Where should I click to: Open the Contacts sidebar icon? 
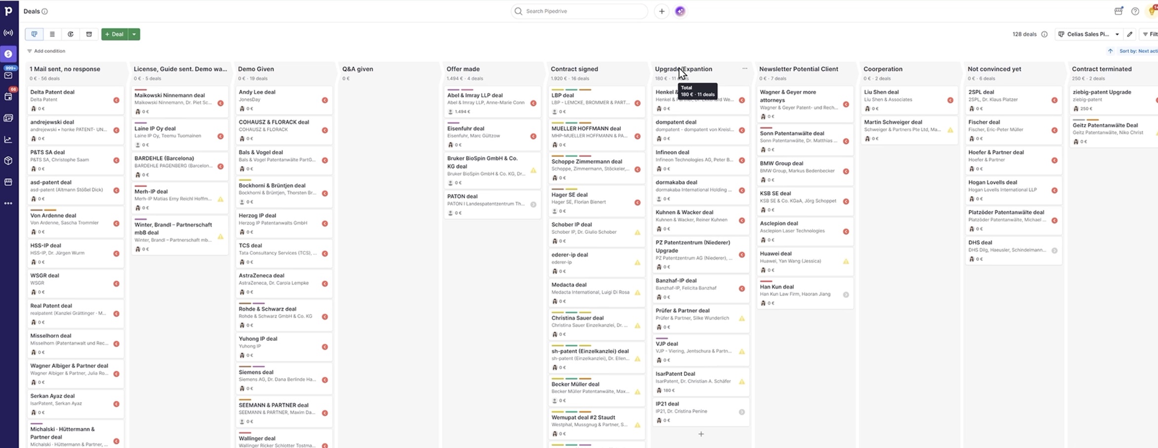[x=8, y=118]
